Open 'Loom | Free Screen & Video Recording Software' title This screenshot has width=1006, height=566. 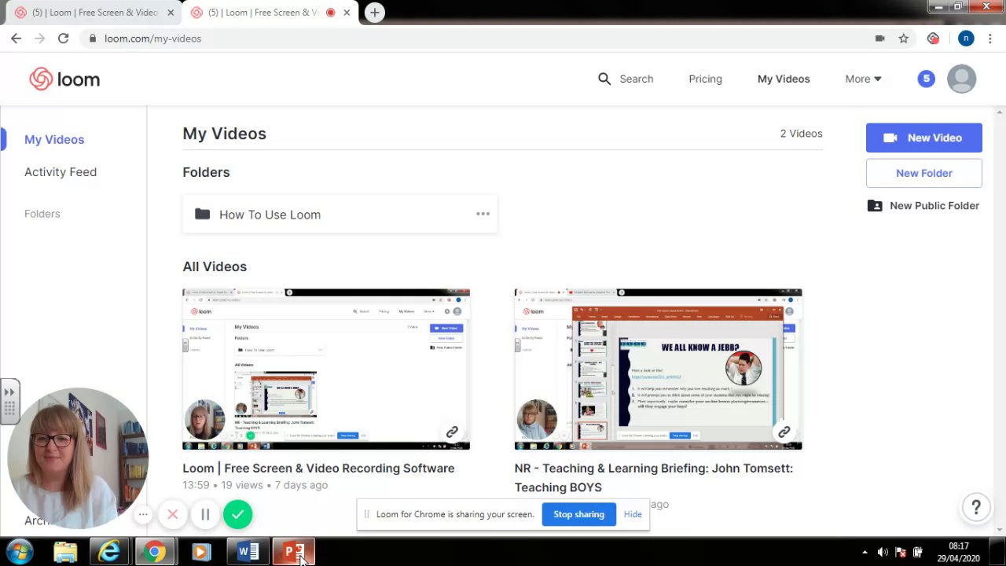(x=318, y=468)
